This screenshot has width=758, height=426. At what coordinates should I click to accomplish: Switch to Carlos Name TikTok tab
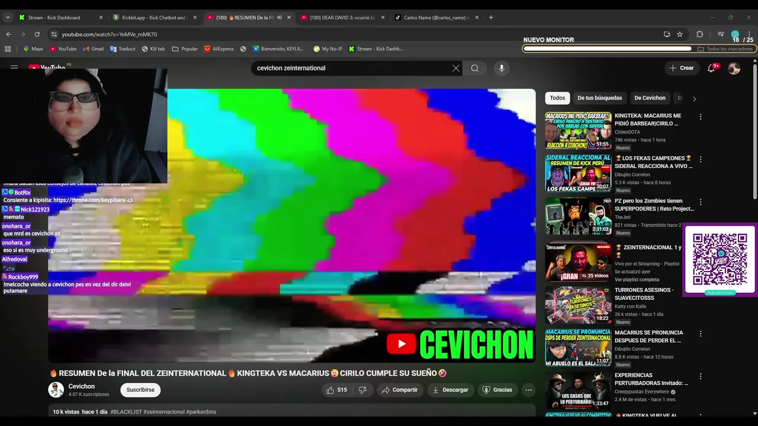point(436,18)
